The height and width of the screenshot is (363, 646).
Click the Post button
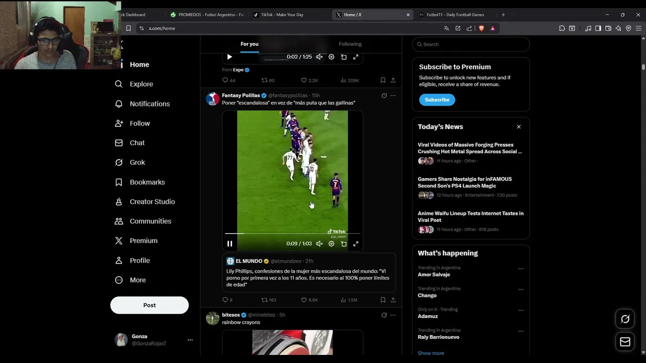pos(149,306)
